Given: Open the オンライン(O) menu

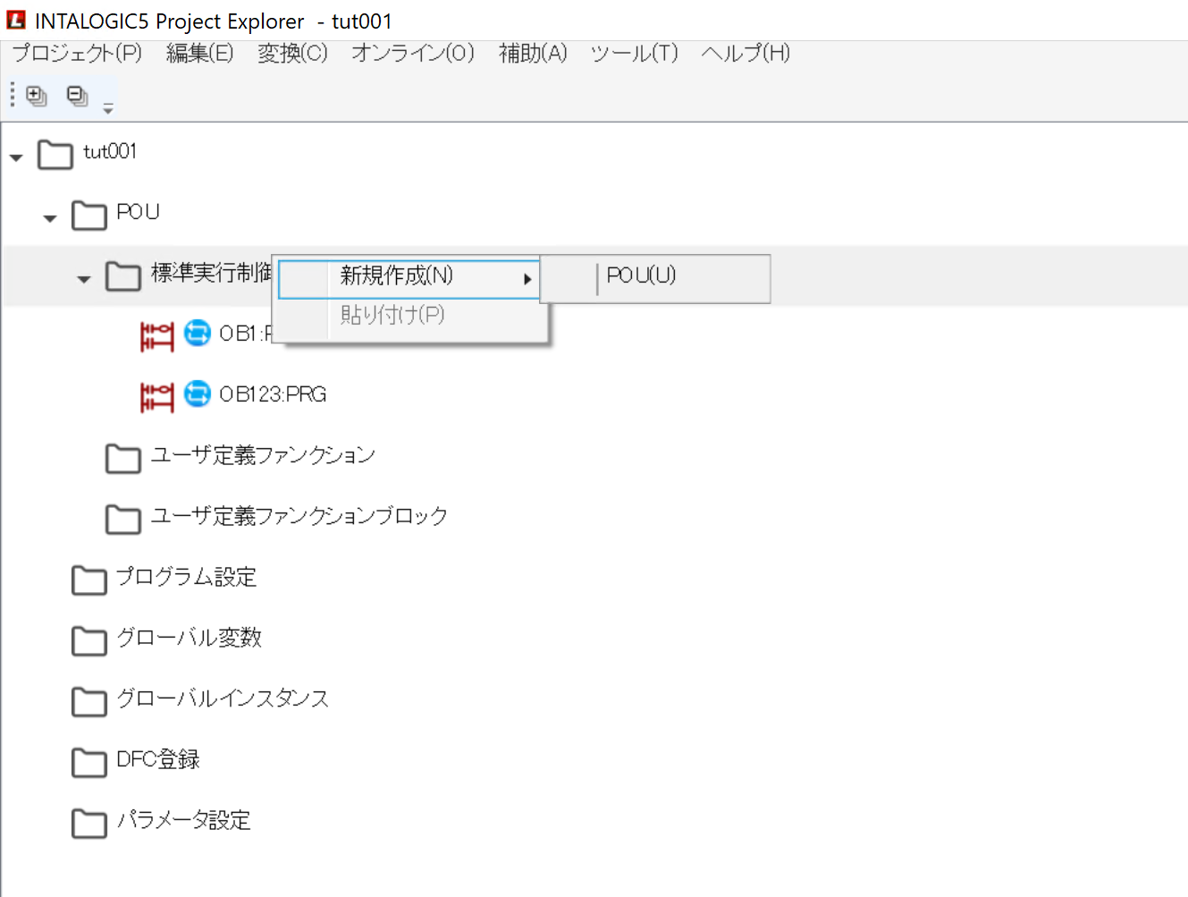Looking at the screenshot, I should coord(412,54).
